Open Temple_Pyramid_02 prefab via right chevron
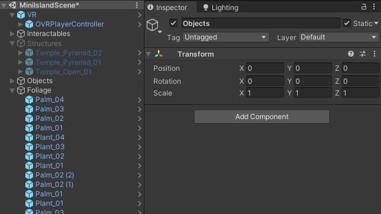Screen dimensions: 381x214 point(139,53)
